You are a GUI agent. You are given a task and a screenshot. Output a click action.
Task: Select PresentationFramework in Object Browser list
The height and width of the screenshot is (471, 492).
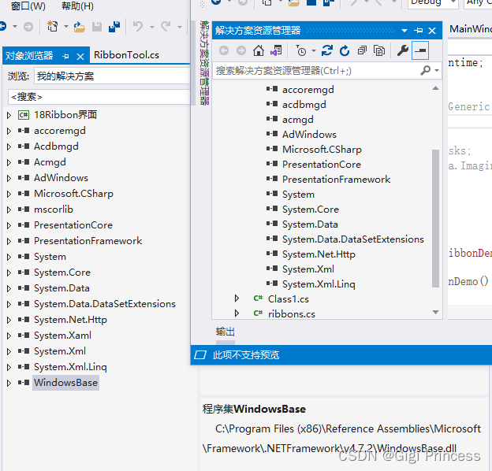88,241
